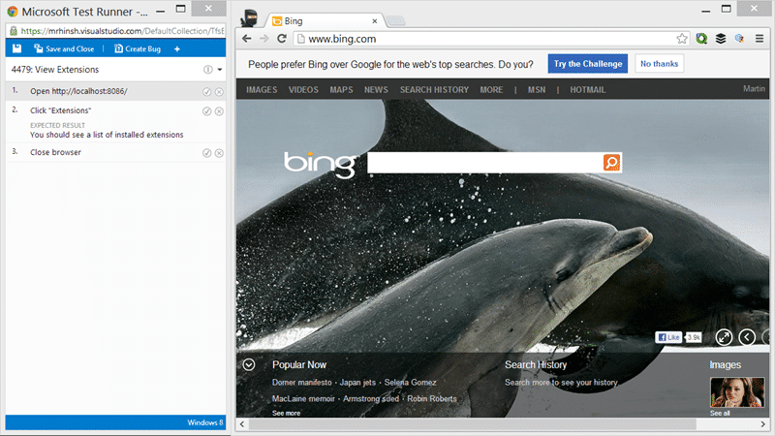Expand dropdown arrow beside View Extensions title
The height and width of the screenshot is (436, 775).
220,70
